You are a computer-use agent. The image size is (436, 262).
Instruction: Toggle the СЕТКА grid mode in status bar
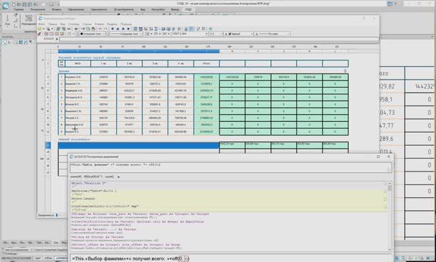pos(48,259)
